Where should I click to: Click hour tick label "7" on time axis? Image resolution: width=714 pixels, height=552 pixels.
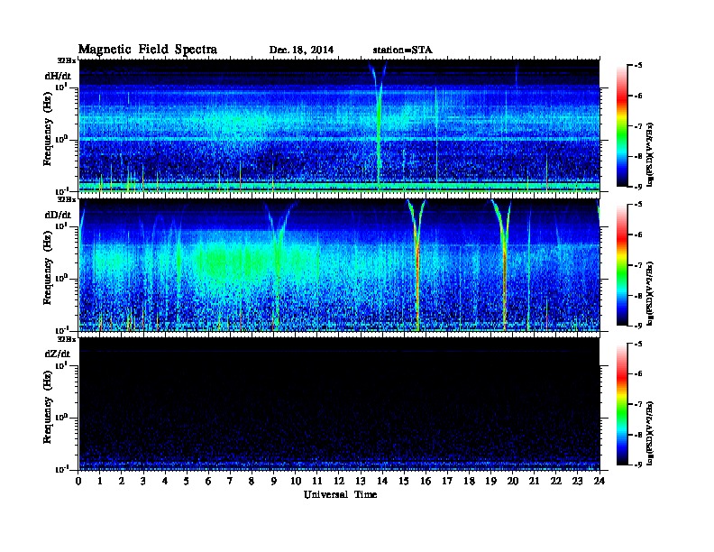231,481
